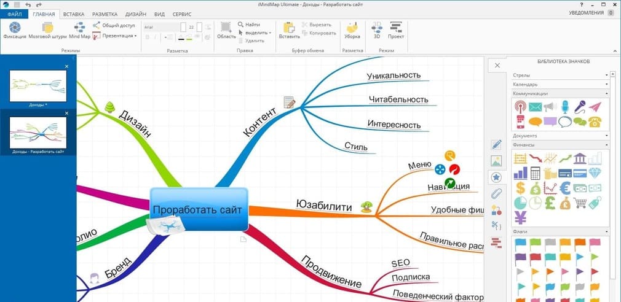The width and height of the screenshot is (621, 302).
Task: Pick the yellow telephone icon
Action: click(x=595, y=122)
